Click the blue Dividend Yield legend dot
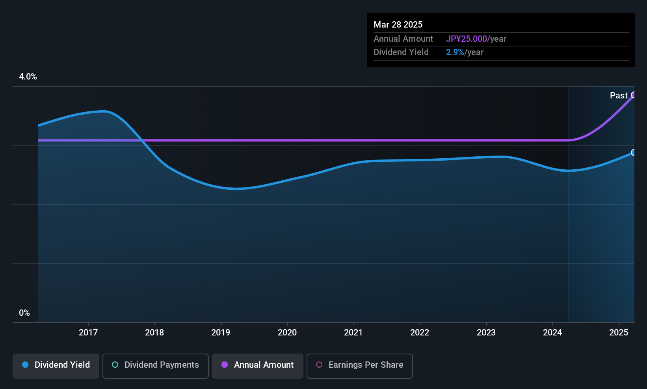The height and width of the screenshot is (389, 647). [x=25, y=365]
